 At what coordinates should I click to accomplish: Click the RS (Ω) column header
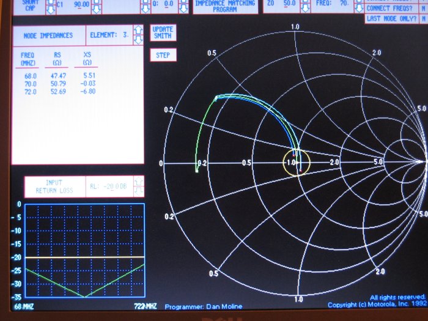click(x=57, y=59)
